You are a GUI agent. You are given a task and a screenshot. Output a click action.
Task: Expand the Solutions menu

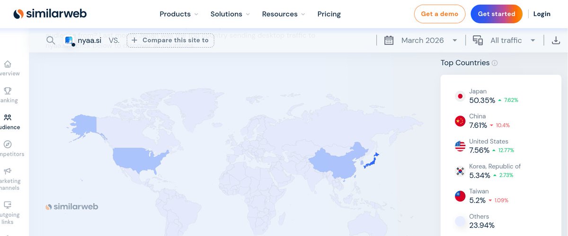pos(230,14)
